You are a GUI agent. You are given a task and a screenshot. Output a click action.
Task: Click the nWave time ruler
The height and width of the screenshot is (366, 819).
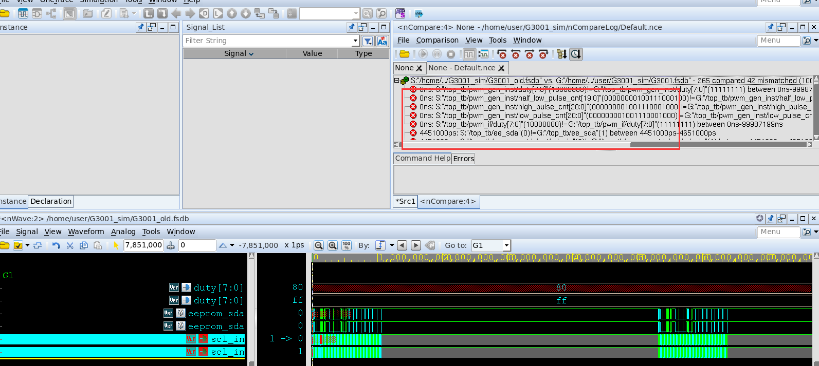pyautogui.click(x=562, y=258)
